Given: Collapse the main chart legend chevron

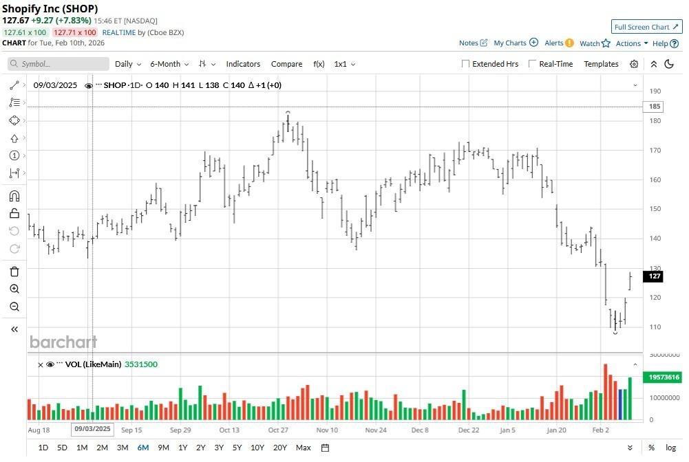Looking at the screenshot, I should click(x=635, y=85).
